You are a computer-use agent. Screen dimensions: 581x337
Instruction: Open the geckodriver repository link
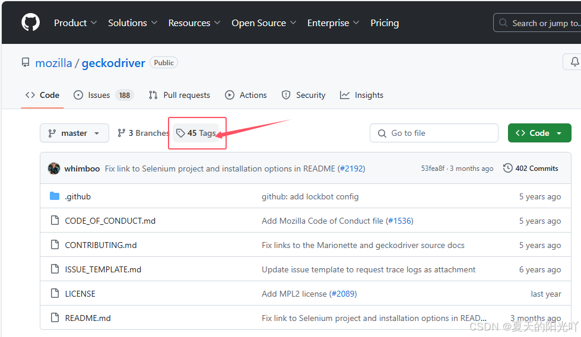113,63
